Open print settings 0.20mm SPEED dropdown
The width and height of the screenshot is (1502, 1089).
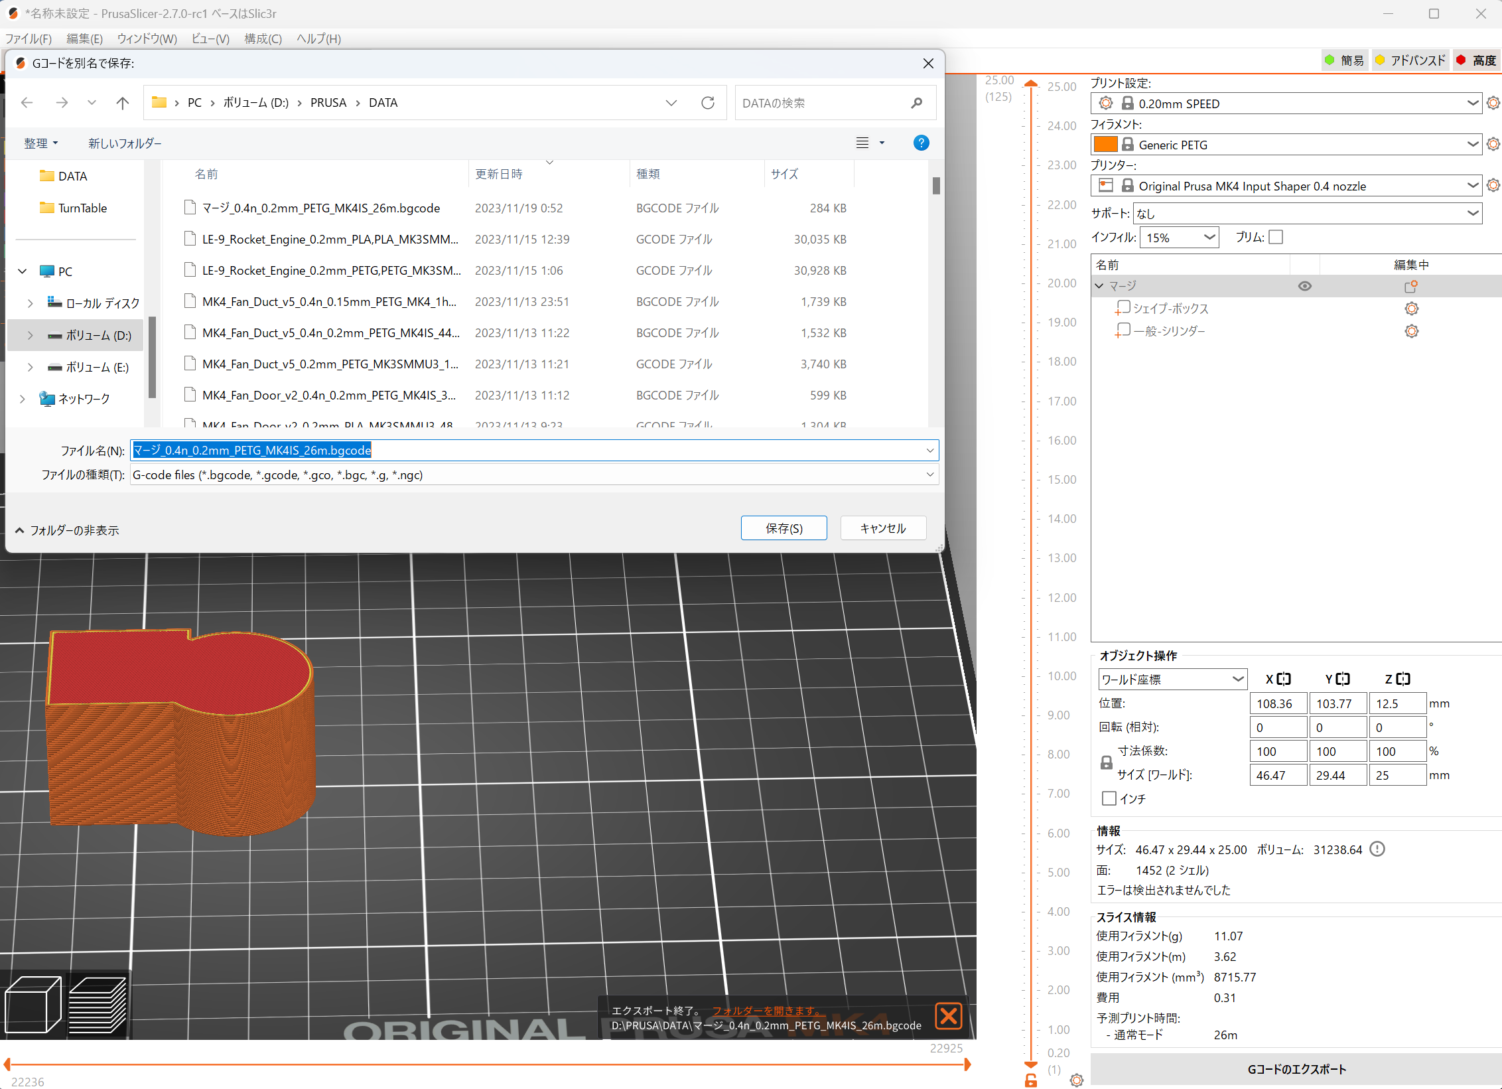(1286, 104)
